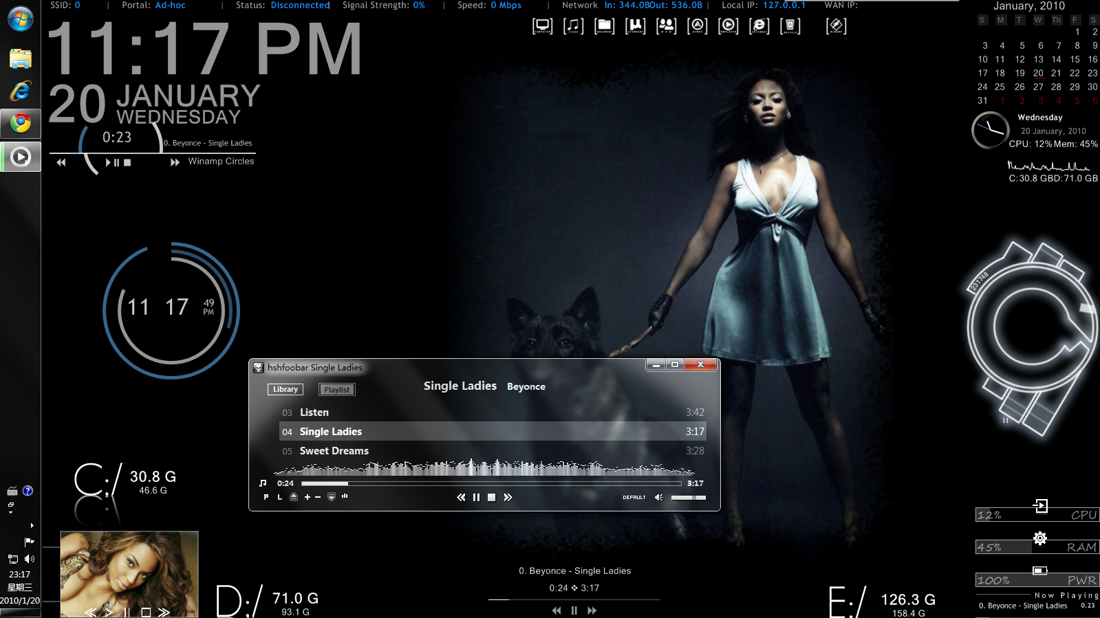The width and height of the screenshot is (1100, 618).
Task: Launch Winamp from the top dock
Action: click(x=836, y=26)
